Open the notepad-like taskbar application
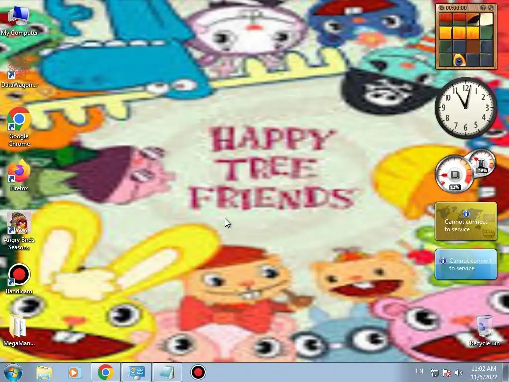This screenshot has width=509, height=382. [167, 372]
